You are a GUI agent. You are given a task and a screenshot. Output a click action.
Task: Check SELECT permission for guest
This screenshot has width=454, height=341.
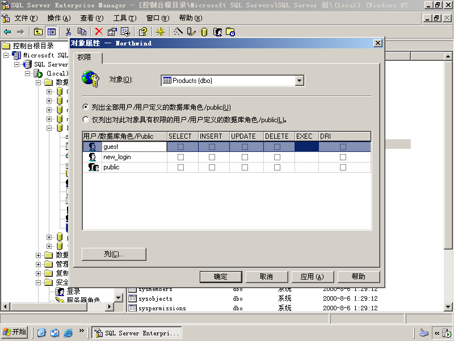[x=180, y=147]
